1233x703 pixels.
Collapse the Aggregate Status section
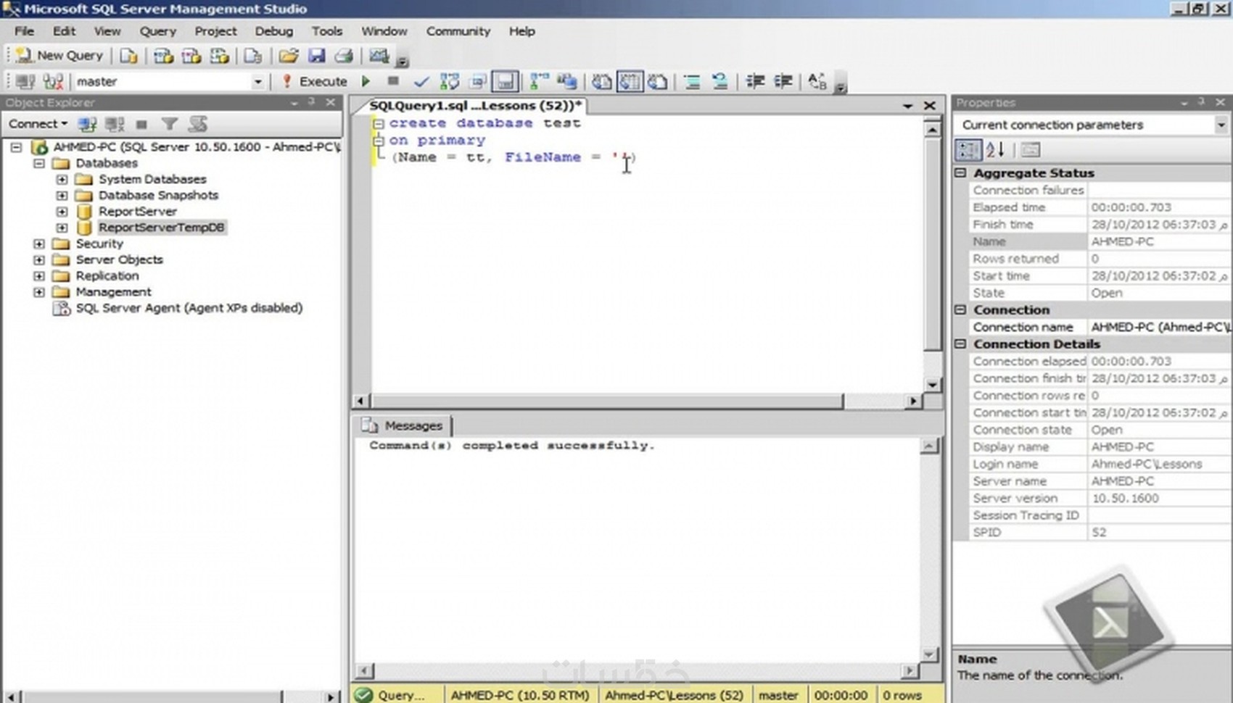pyautogui.click(x=961, y=173)
